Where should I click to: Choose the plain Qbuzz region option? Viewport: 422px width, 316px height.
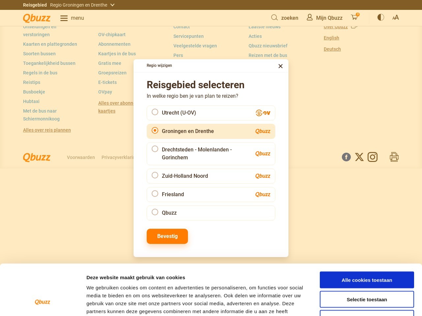click(x=211, y=213)
